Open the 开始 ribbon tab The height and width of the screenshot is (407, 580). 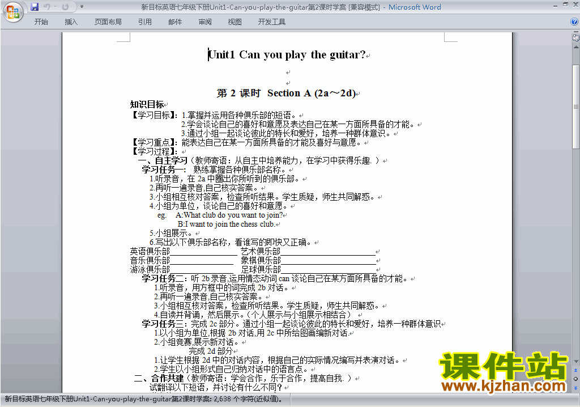tap(41, 22)
